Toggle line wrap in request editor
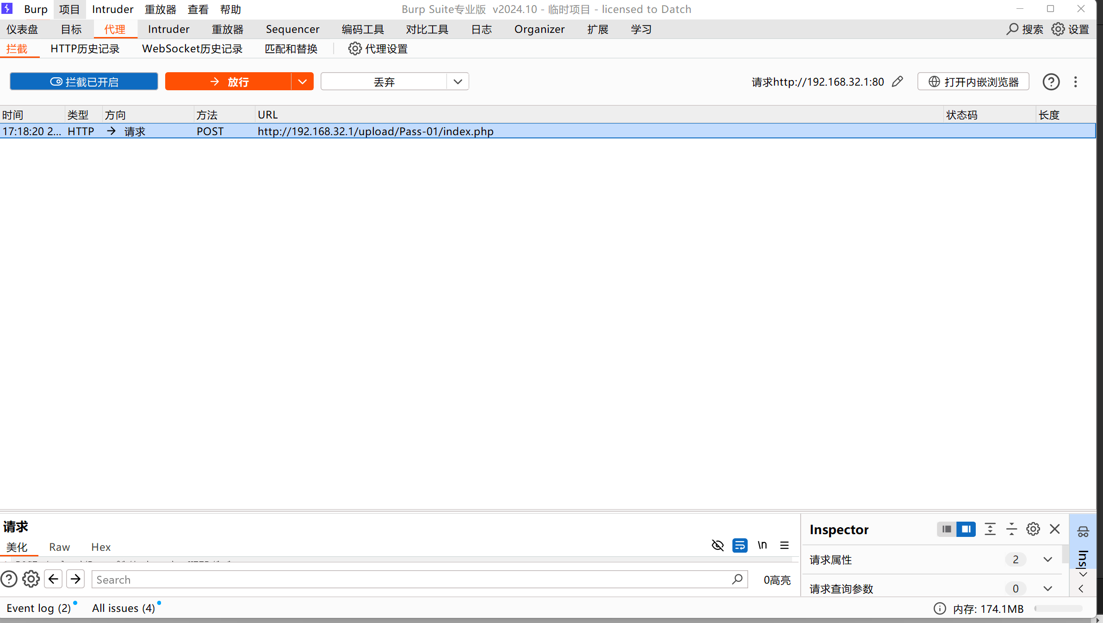 click(739, 545)
